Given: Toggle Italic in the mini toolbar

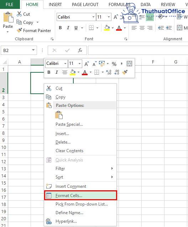Looking at the screenshot, I should click(57, 72).
